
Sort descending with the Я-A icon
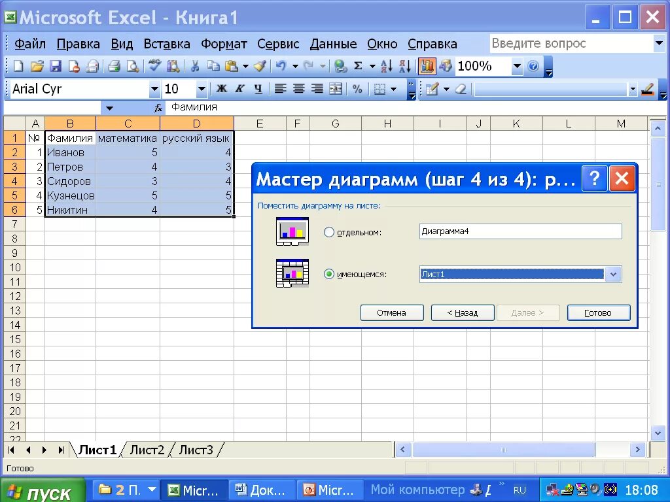(x=404, y=66)
